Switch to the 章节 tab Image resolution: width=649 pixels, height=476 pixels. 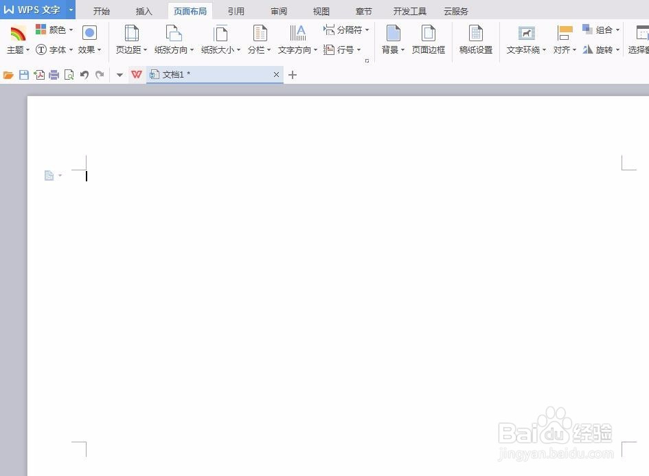(x=364, y=11)
